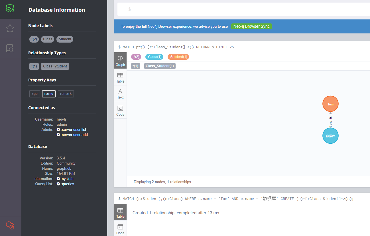370x236 pixels.
Task: Open the Database Information sidebar icon
Action: 11,8
